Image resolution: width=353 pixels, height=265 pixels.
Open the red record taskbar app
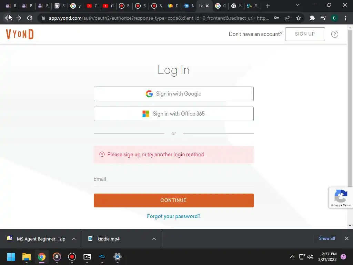[x=72, y=257]
